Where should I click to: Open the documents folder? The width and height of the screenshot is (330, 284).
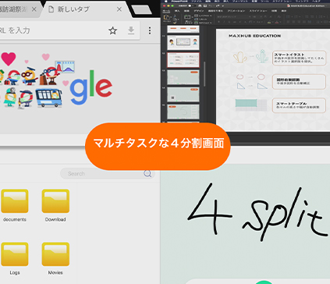click(x=15, y=205)
